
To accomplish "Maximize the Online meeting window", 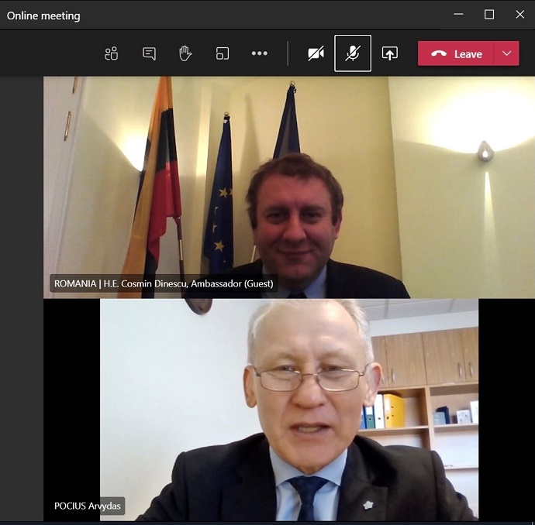I will click(489, 14).
